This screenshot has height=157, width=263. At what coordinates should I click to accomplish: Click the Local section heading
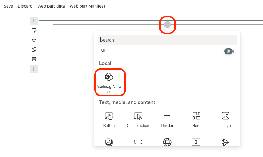(105, 63)
